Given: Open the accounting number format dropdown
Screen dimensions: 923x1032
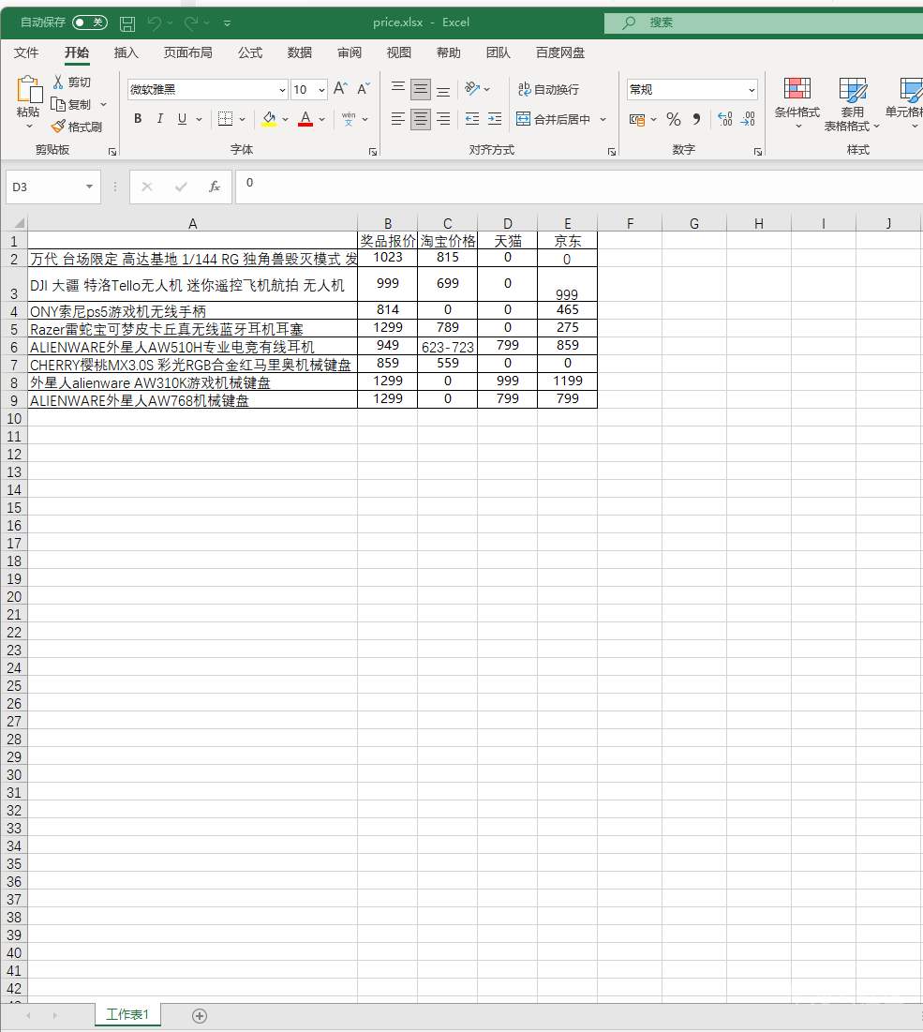Looking at the screenshot, I should click(x=653, y=119).
